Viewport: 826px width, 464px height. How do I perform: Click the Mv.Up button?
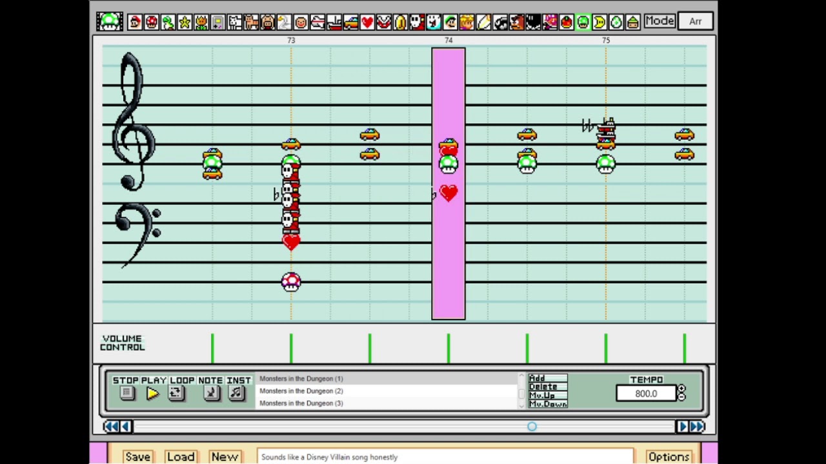tap(548, 395)
